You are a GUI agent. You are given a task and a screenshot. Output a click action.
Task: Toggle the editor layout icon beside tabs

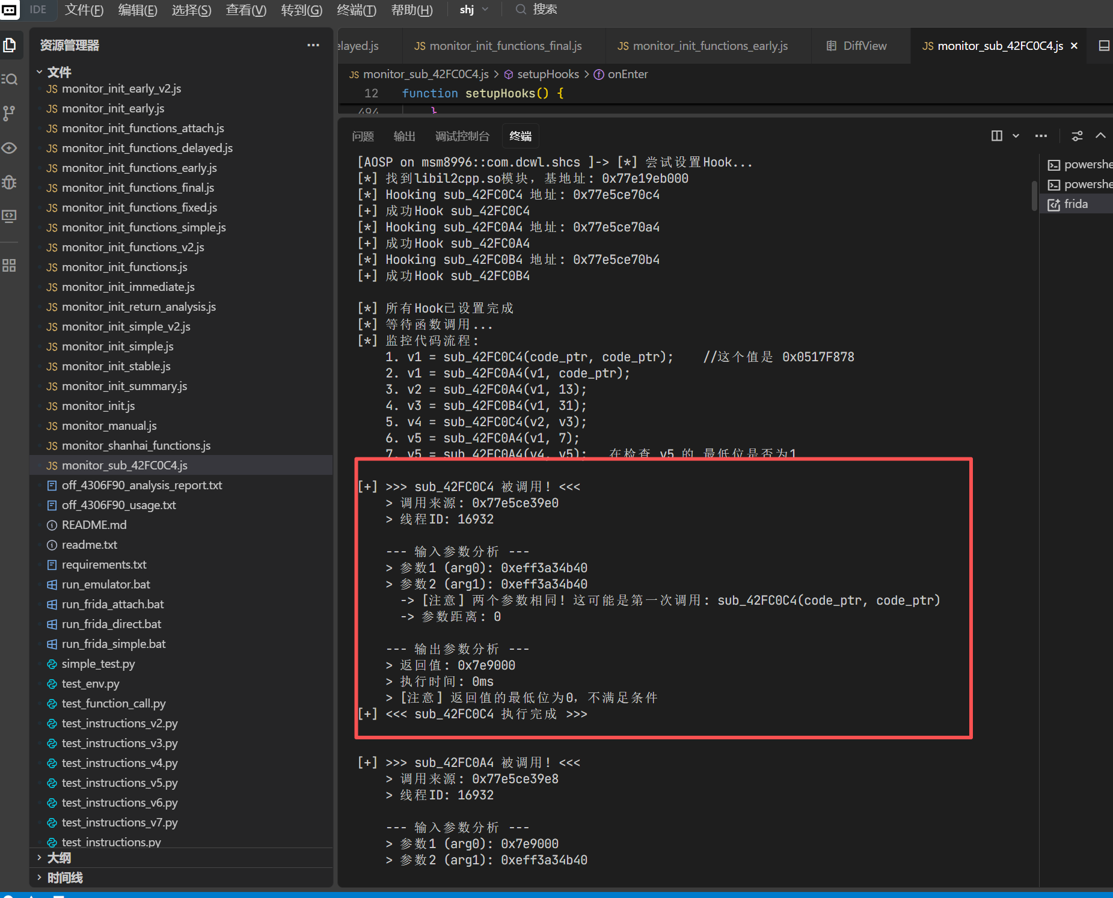pos(1104,46)
